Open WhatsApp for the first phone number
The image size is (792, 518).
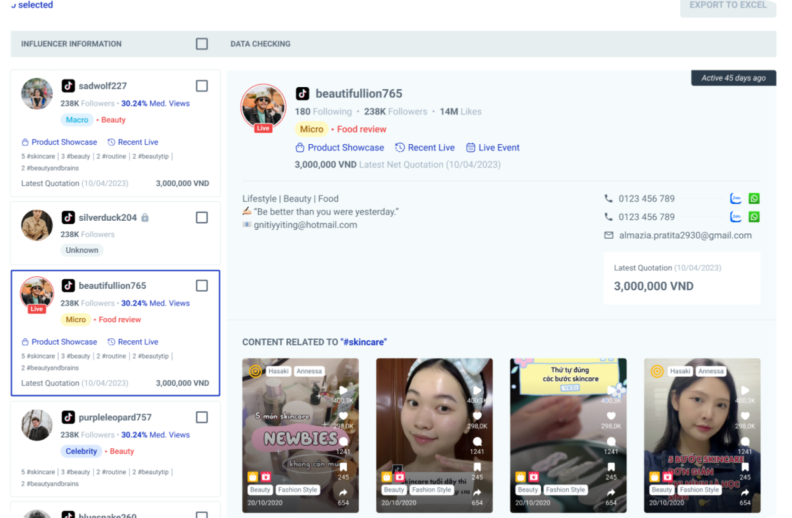[x=754, y=199]
